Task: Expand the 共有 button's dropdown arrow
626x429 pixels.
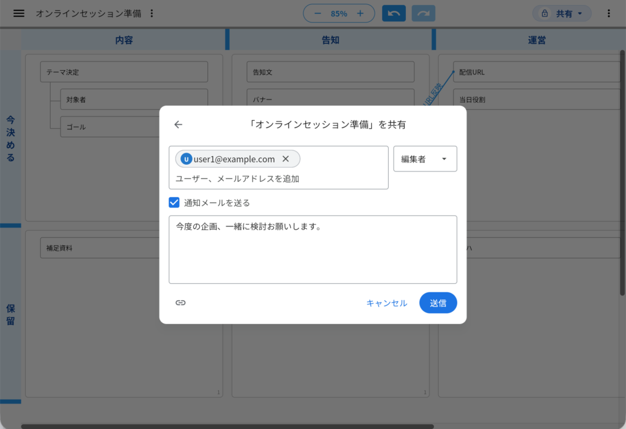Action: tap(580, 13)
